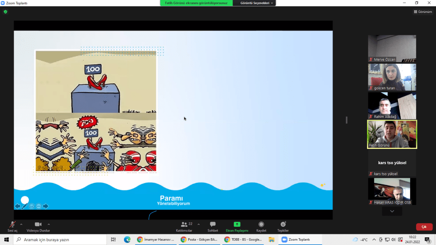
Task: Open Görüntü Seçenekleri view options menu
Action: pyautogui.click(x=258, y=3)
